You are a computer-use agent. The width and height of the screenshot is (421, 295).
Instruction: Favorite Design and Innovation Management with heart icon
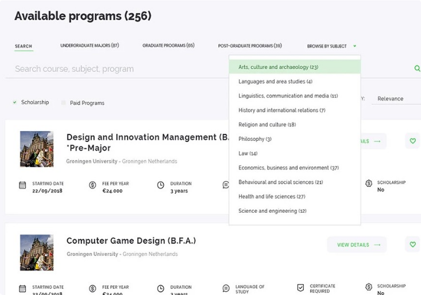pyautogui.click(x=412, y=141)
